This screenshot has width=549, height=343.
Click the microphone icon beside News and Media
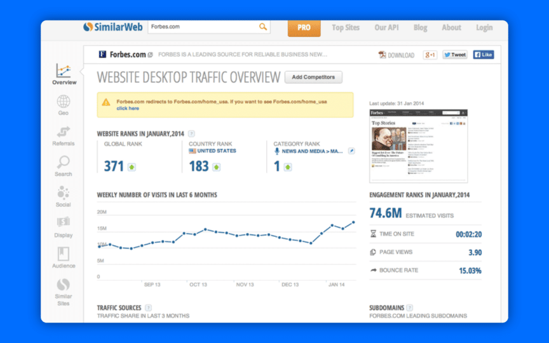(276, 151)
